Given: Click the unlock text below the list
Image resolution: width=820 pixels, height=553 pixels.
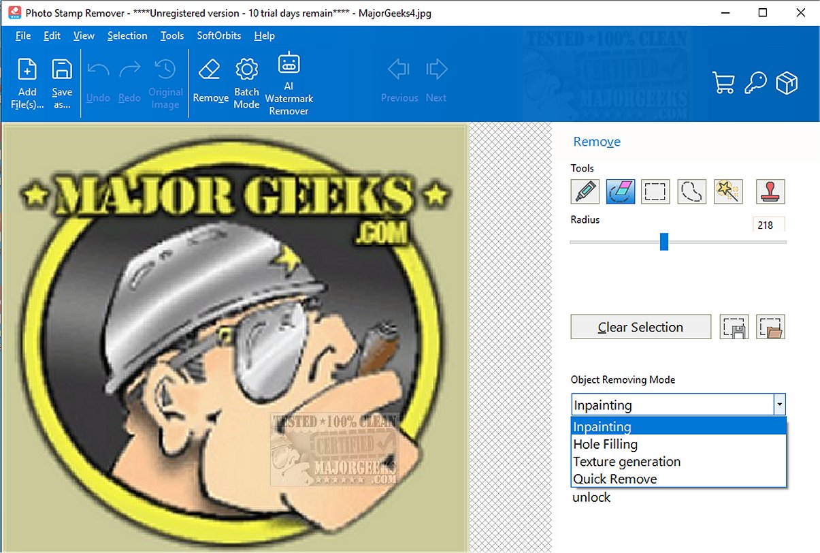Looking at the screenshot, I should (591, 497).
